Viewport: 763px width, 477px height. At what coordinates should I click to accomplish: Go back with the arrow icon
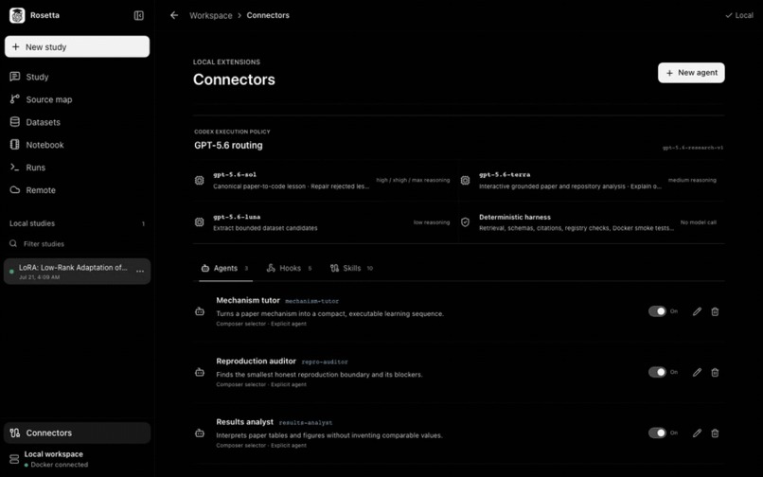[174, 15]
